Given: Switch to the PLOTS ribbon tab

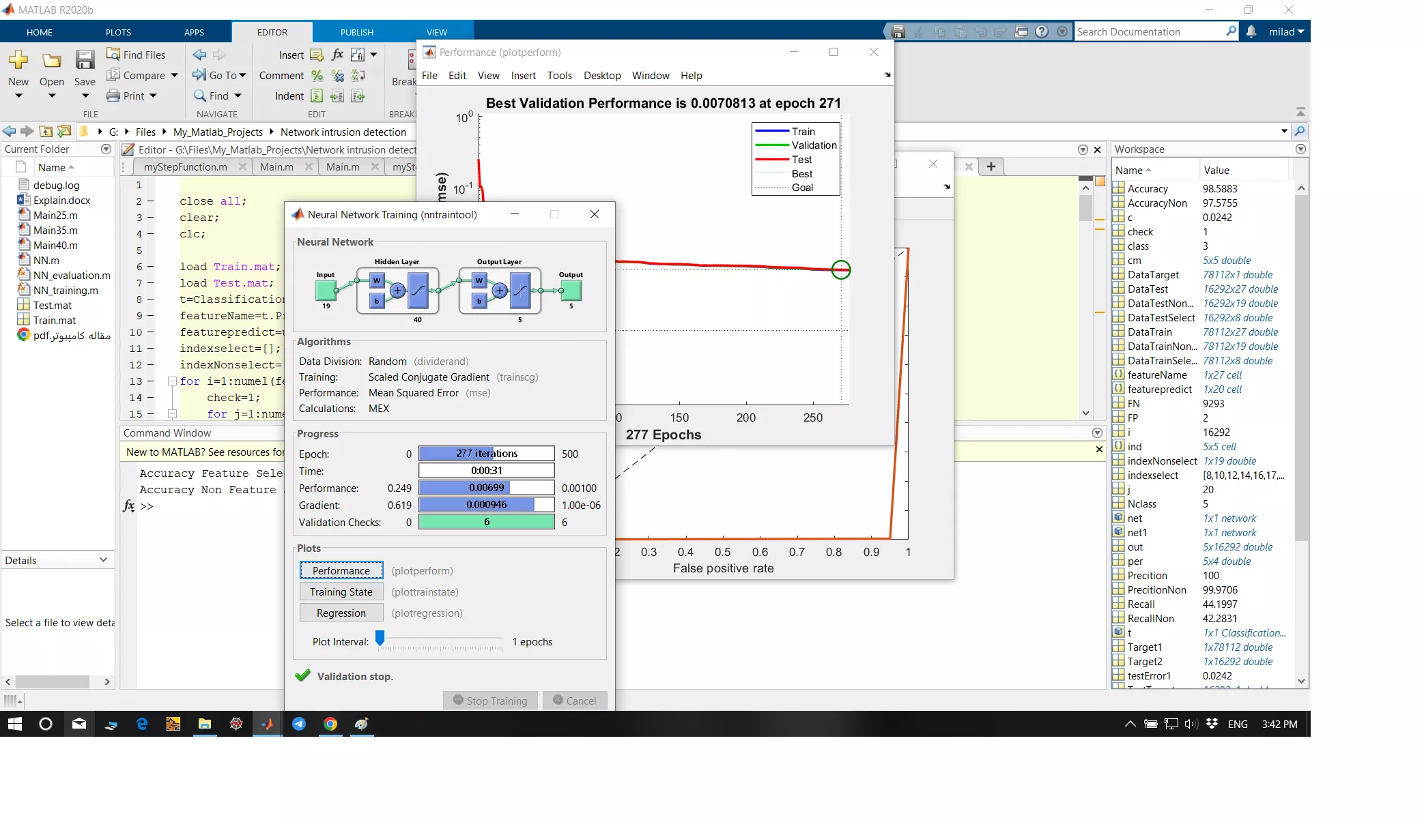Looking at the screenshot, I should (118, 32).
